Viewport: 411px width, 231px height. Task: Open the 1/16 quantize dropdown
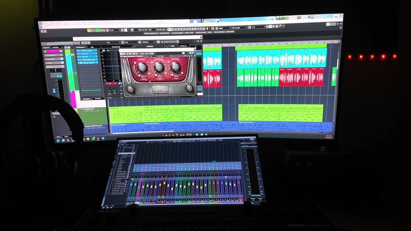coord(259,27)
